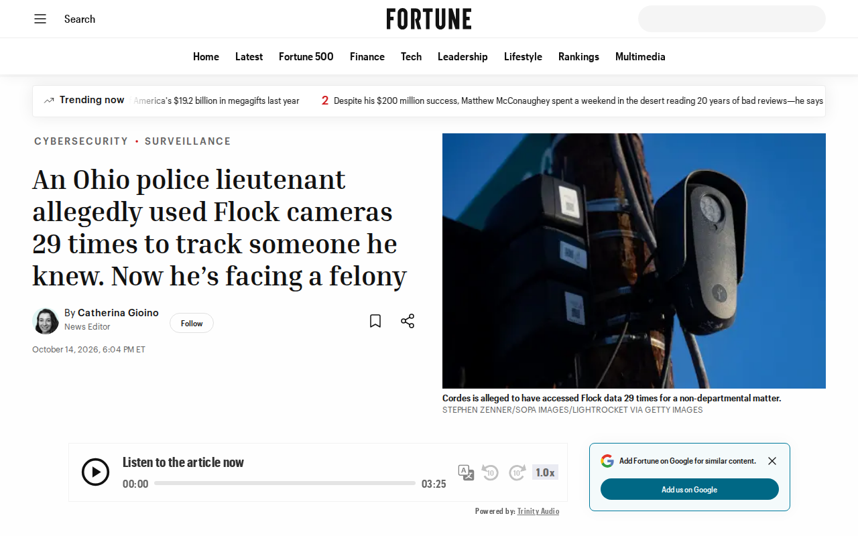Click the 'Listen to the article now' text

coord(183,462)
